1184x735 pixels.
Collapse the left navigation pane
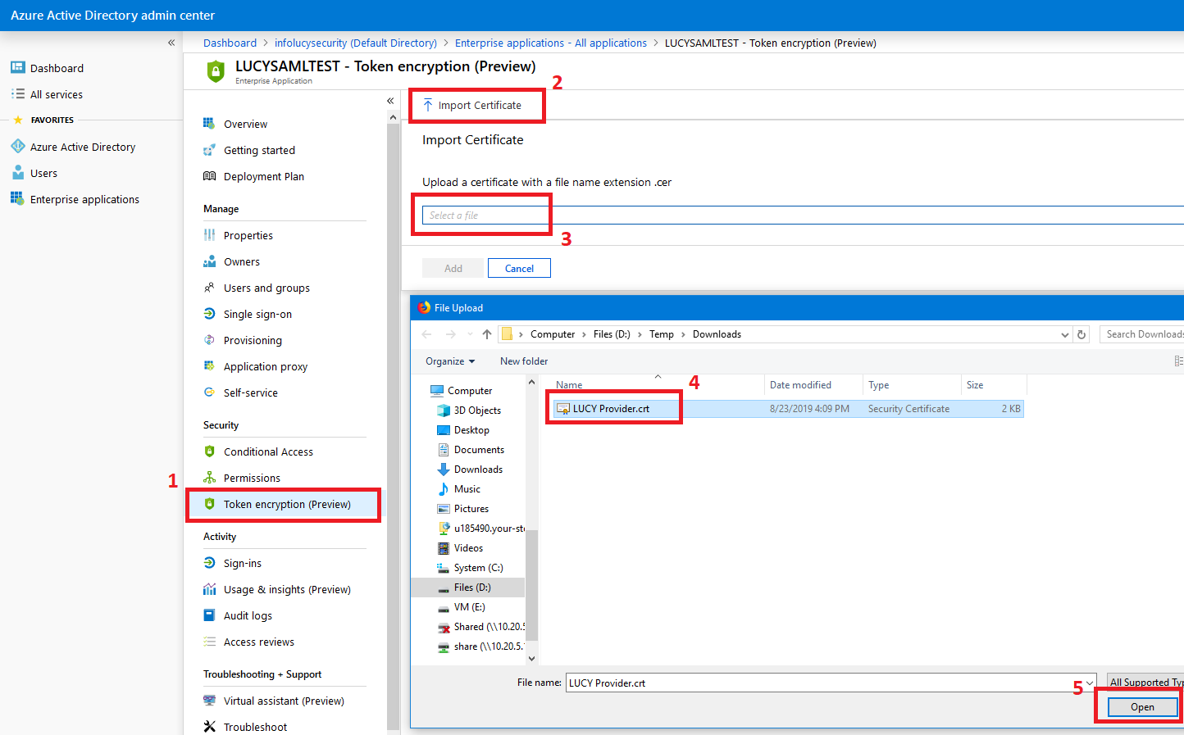click(x=171, y=43)
